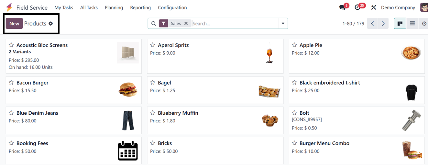Go to My Tasks menu
This screenshot has width=428, height=165.
tap(64, 7)
